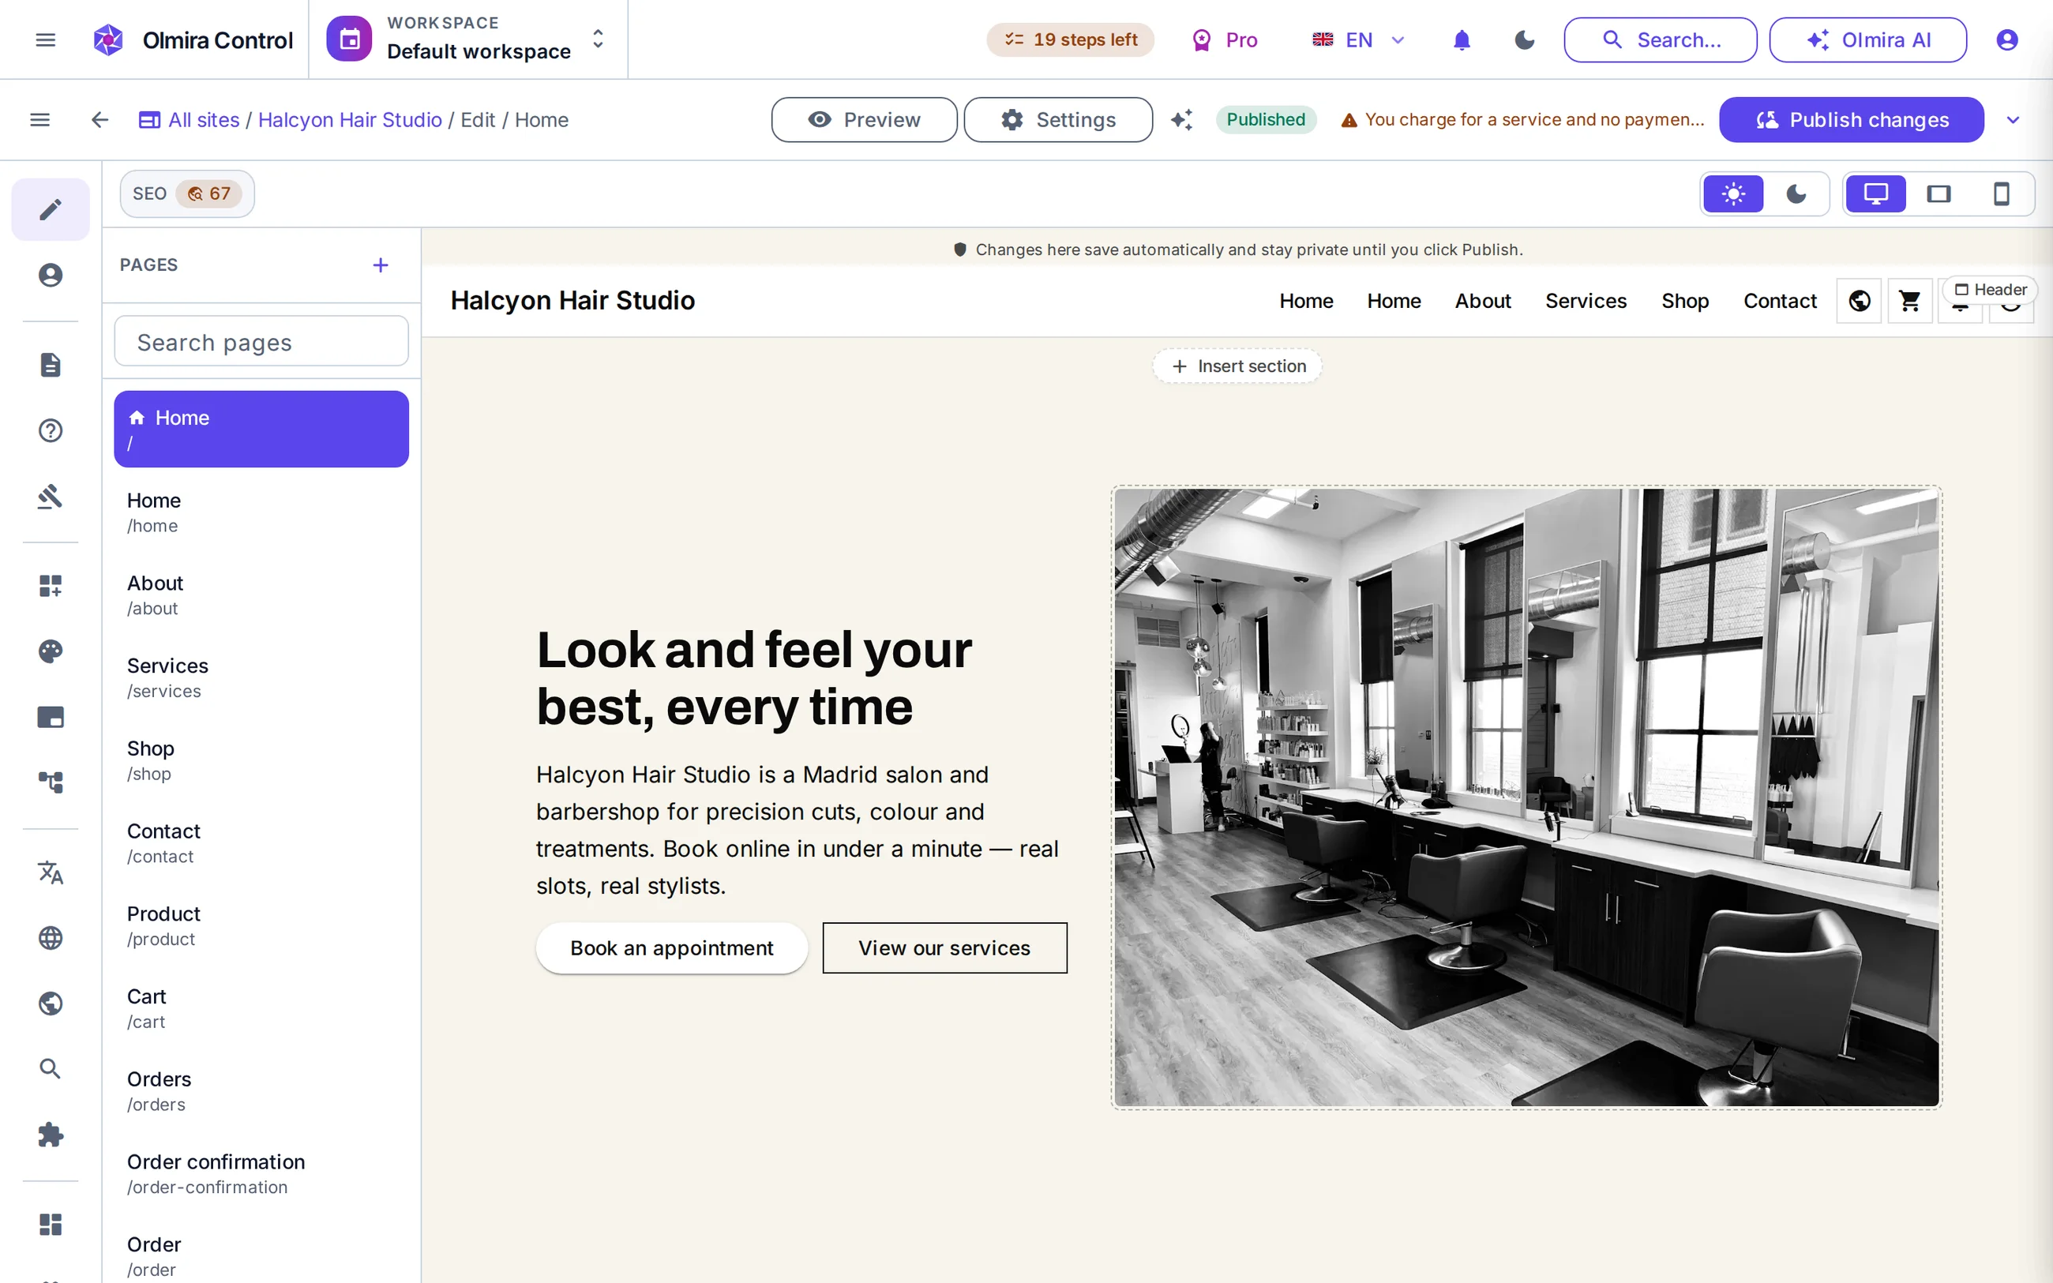Open the puzzle extensions sidebar icon
Viewport: 2053px width, 1283px height.
click(x=50, y=1135)
